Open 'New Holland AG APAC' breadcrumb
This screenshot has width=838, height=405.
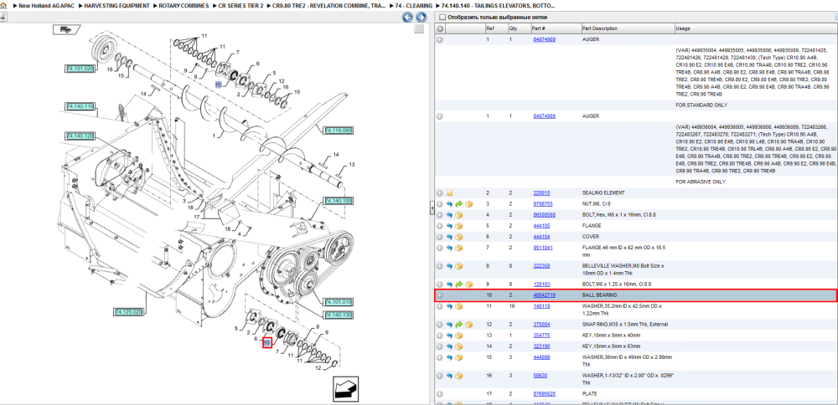(x=46, y=6)
